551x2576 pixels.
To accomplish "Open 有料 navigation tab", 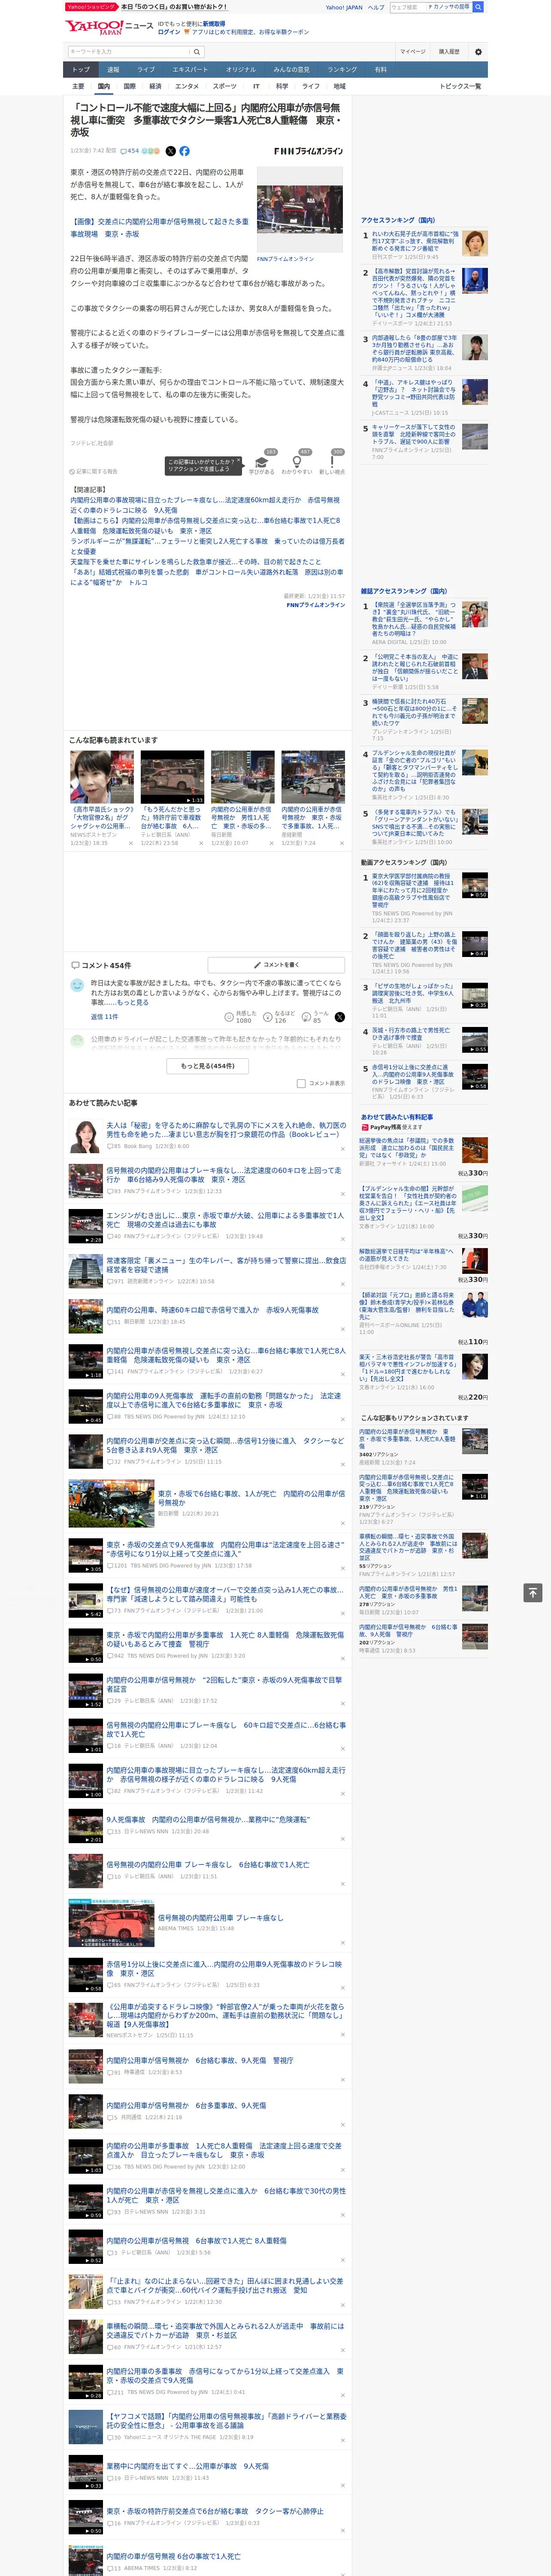I will coord(381,69).
